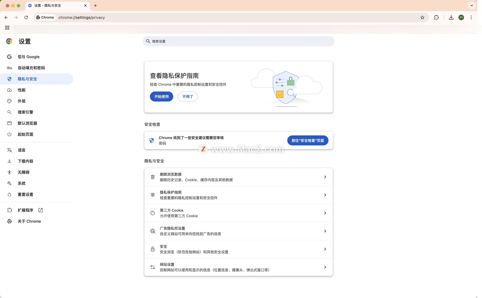This screenshot has height=298, width=482.
Task: Click the 无障碍 accessibility icon
Action: pyautogui.click(x=9, y=172)
